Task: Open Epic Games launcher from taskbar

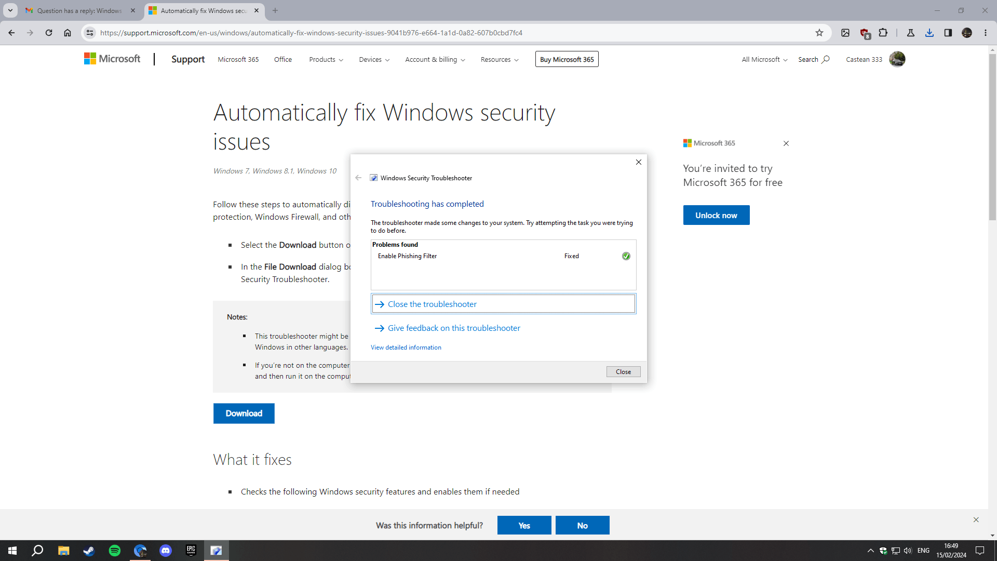Action: click(191, 551)
